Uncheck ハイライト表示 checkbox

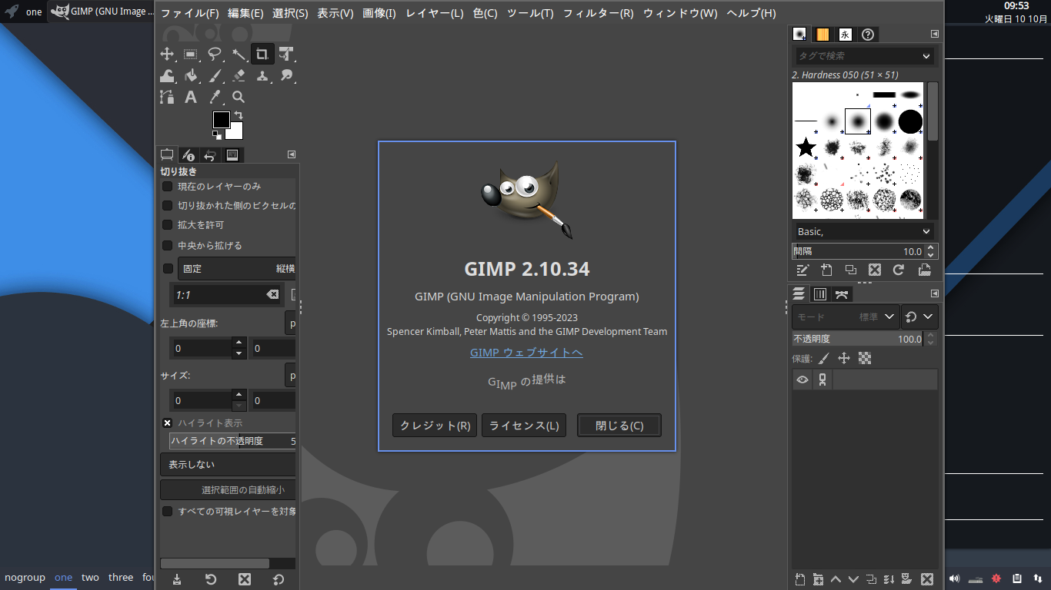coord(167,423)
